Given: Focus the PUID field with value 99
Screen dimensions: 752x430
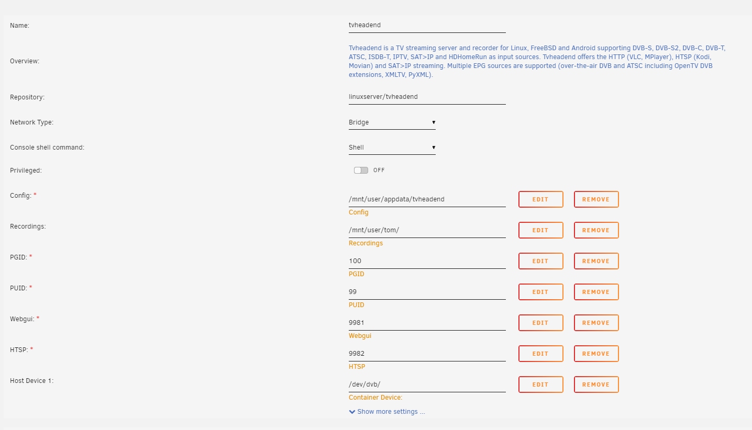Looking at the screenshot, I should click(x=427, y=292).
